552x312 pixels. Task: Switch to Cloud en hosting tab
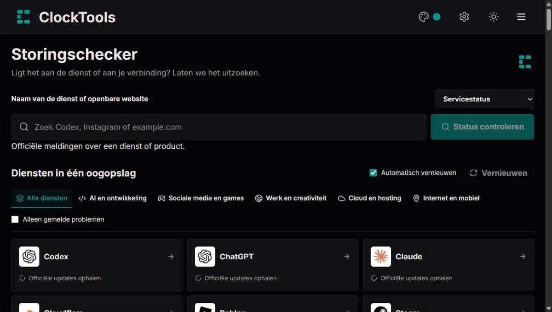[370, 198]
